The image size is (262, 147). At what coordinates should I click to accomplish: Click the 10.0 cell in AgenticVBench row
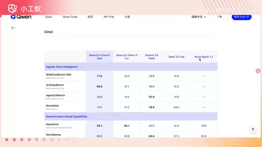[176, 97]
